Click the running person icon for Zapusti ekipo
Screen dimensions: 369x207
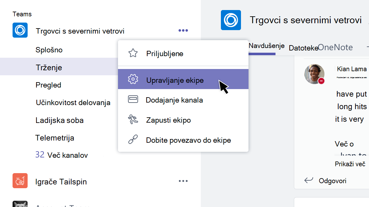click(133, 119)
